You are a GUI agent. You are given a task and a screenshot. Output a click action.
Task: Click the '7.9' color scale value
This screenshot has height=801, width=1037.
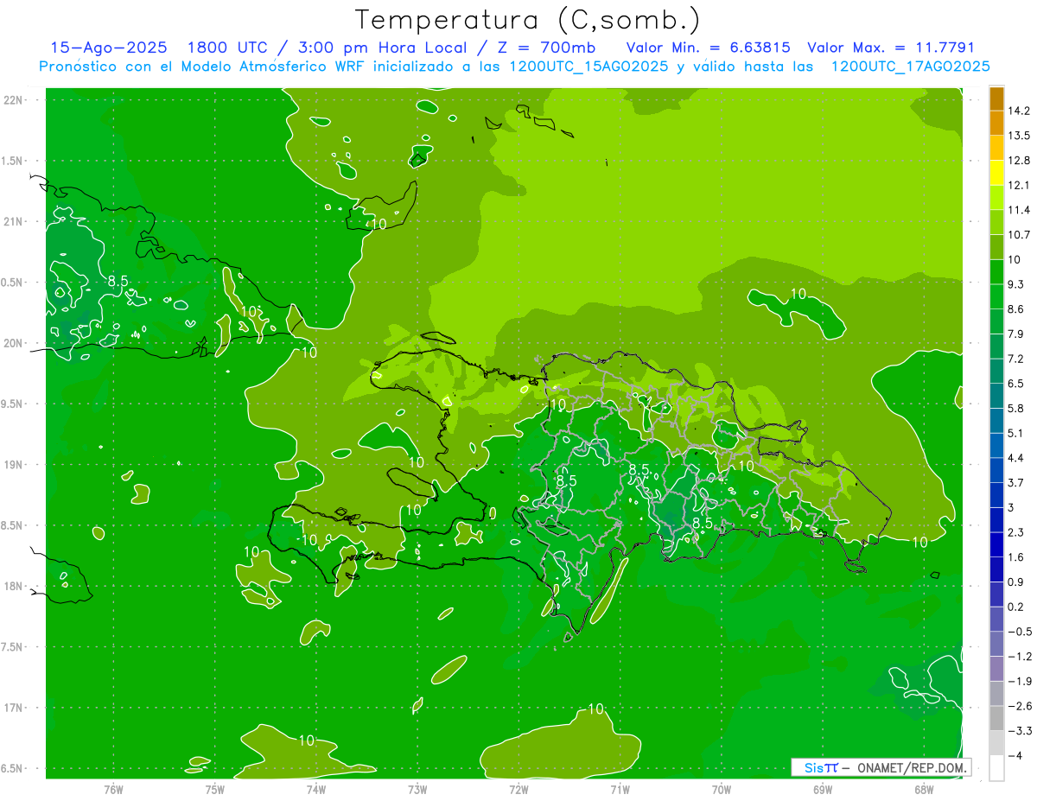(x=1016, y=334)
